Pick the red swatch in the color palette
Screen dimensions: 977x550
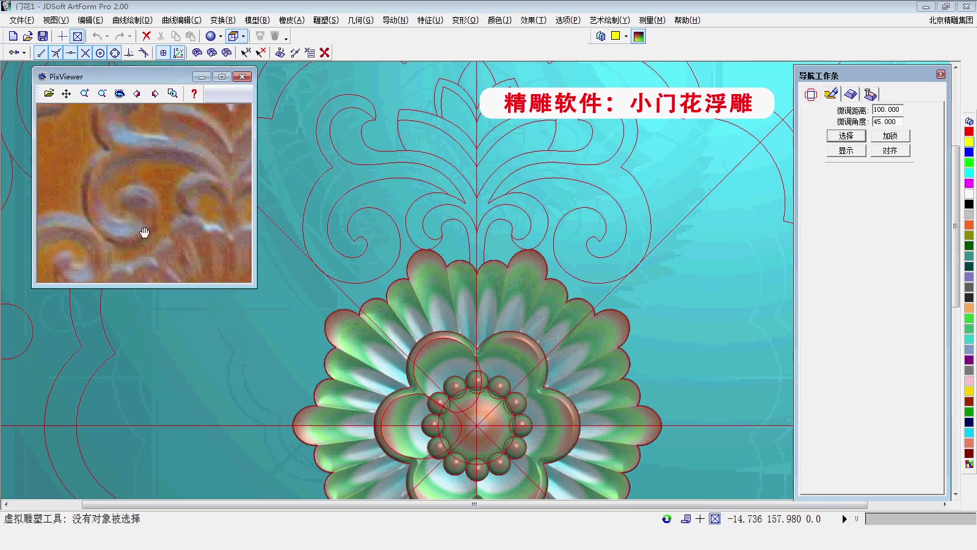coord(969,131)
